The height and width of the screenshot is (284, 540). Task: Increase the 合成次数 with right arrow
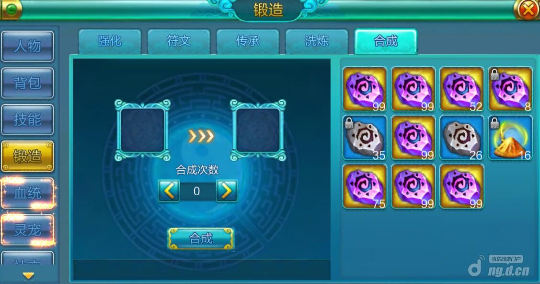click(x=227, y=190)
